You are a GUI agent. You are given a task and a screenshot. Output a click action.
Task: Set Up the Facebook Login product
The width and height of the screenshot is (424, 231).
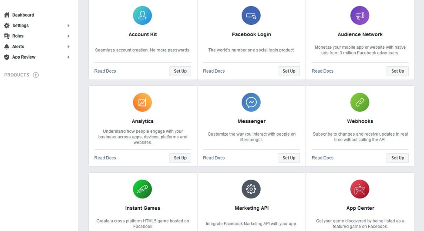(x=289, y=71)
